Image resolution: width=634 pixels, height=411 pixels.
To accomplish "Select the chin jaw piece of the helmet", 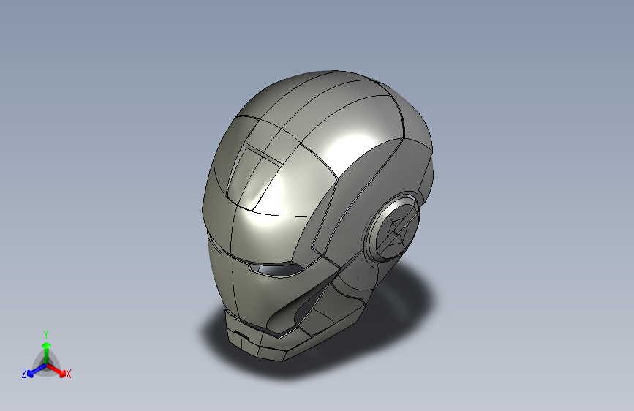I will pyautogui.click(x=259, y=341).
